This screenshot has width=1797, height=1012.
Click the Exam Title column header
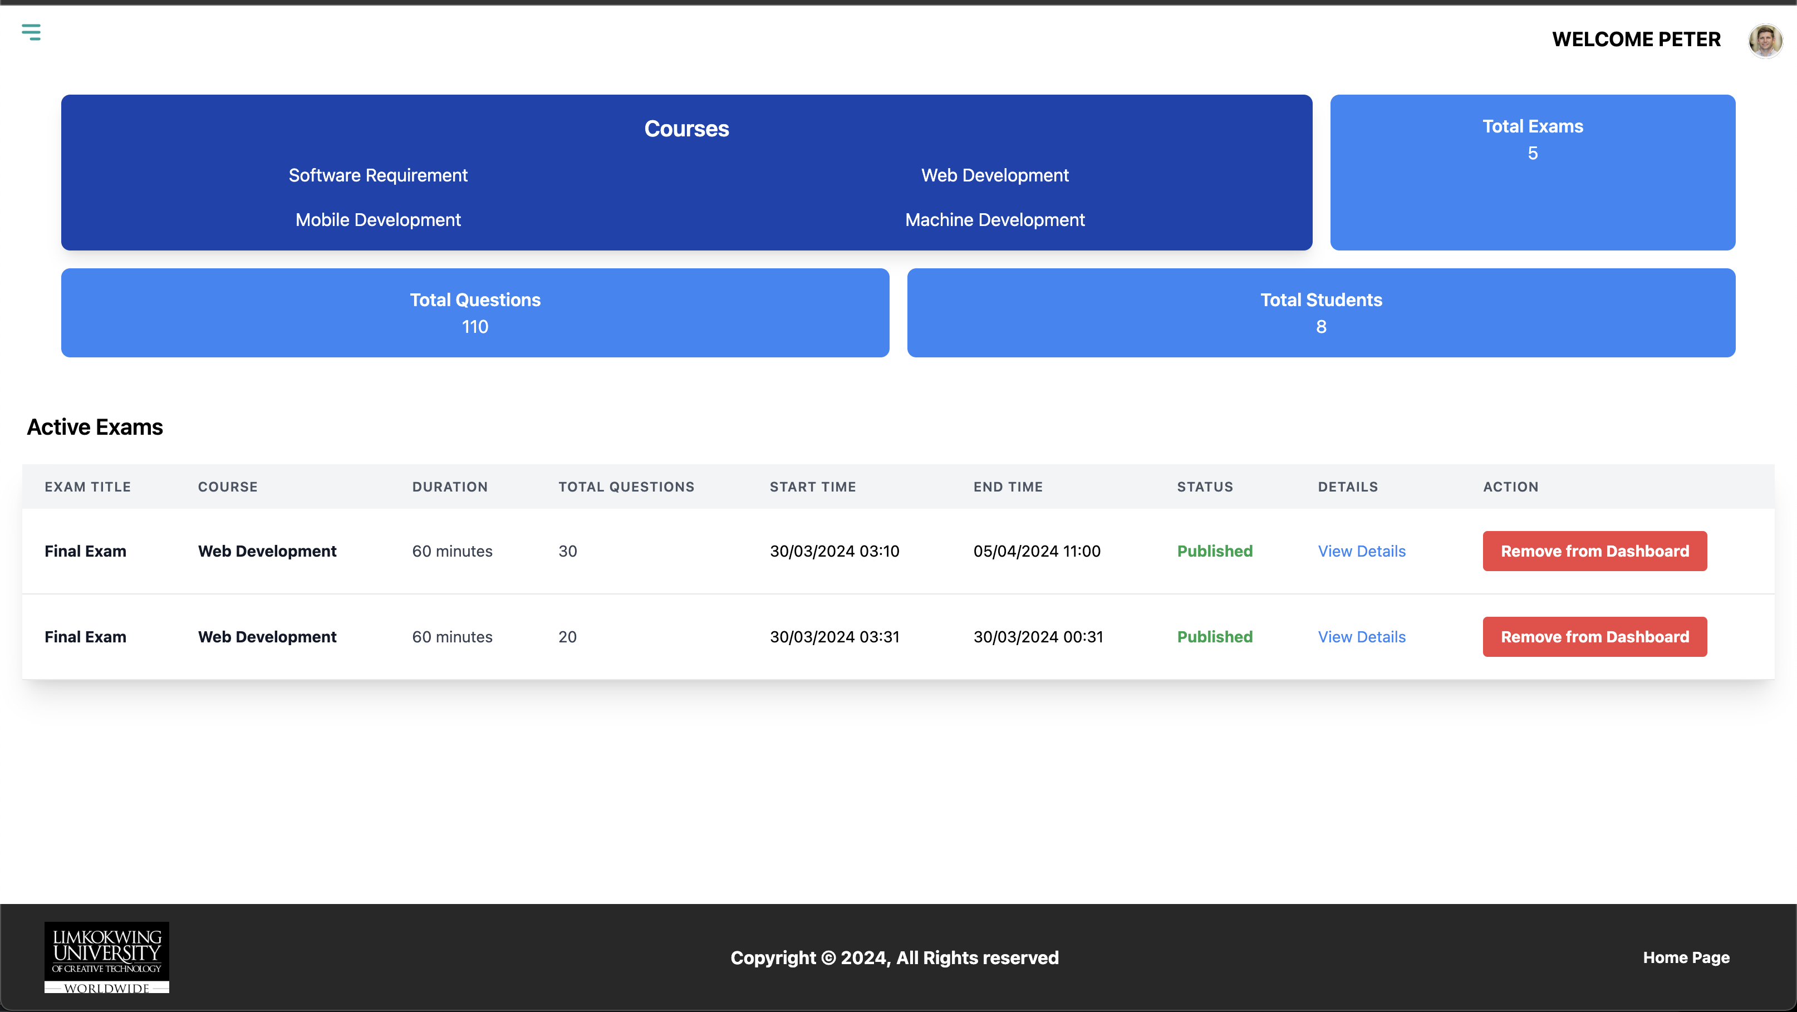pos(88,487)
